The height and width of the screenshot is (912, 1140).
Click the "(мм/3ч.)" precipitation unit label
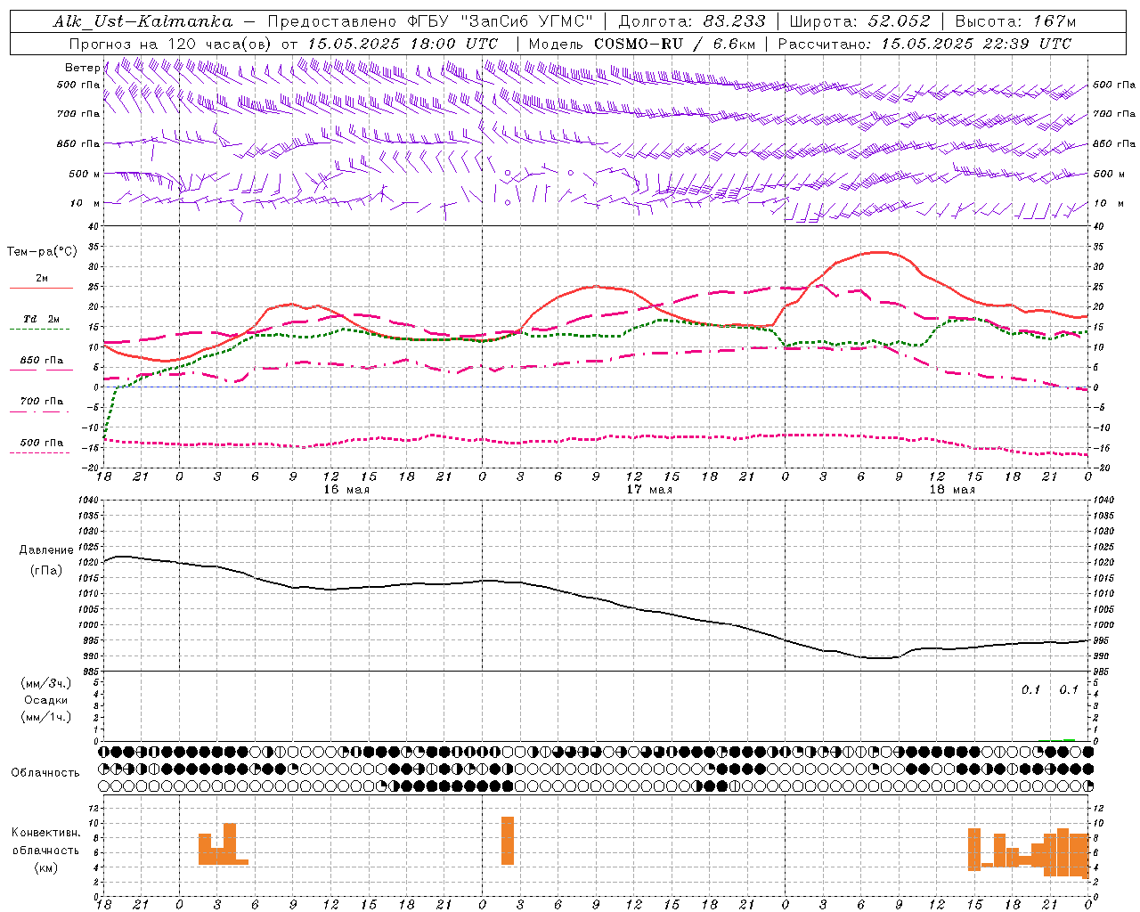(46, 683)
